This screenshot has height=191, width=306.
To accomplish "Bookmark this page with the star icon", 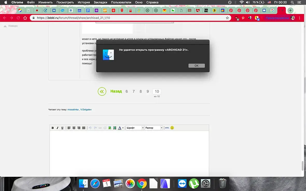I will 227,18.
